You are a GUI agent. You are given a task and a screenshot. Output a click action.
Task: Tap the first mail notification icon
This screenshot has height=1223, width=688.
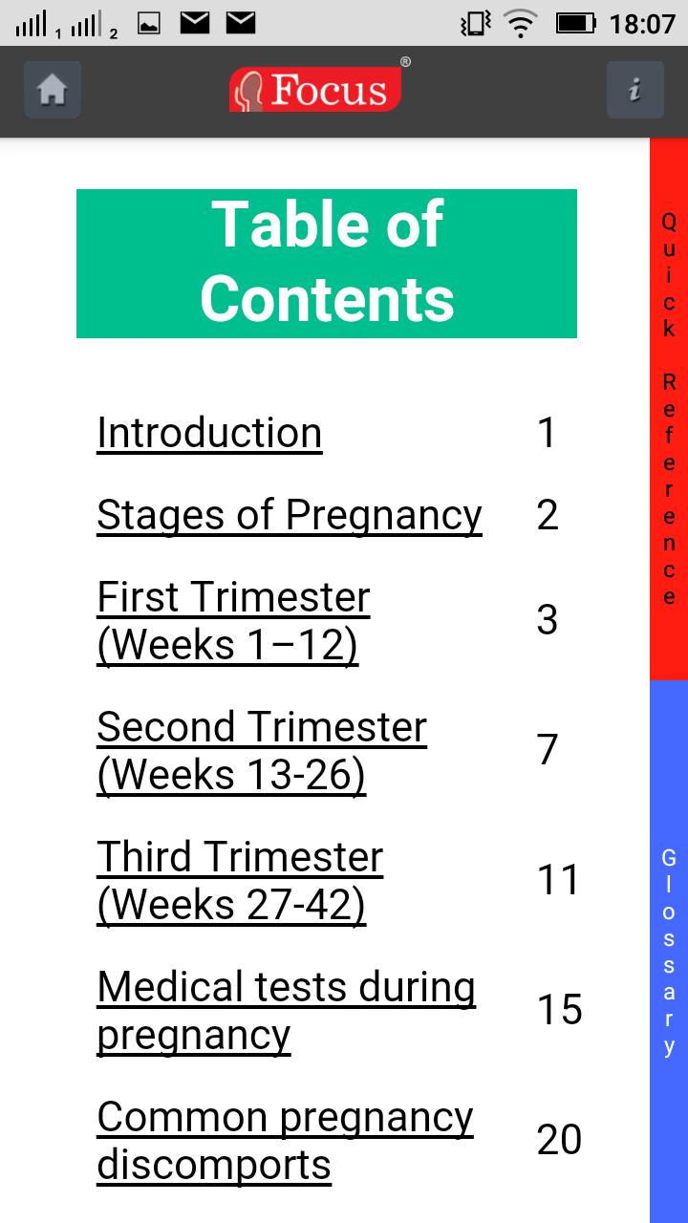coord(195,23)
